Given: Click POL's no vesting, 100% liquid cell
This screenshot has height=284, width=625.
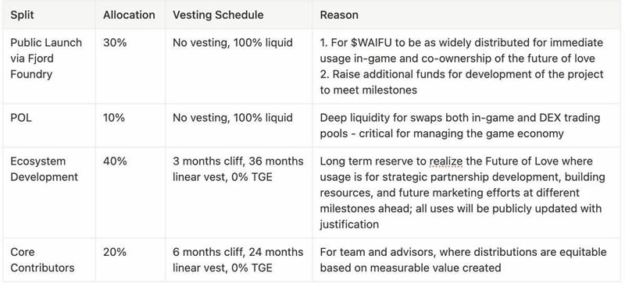Looking at the screenshot, I should (x=238, y=126).
